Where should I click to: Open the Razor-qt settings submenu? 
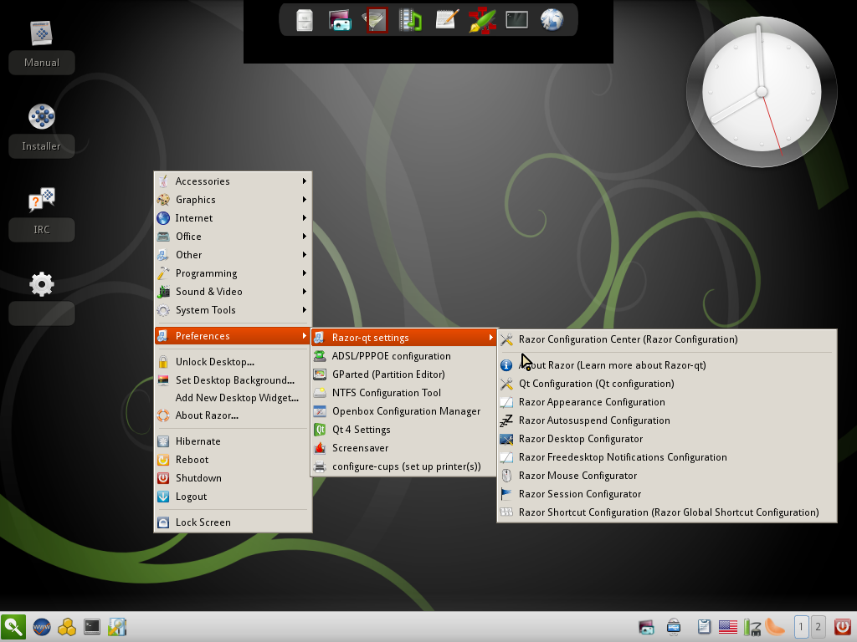pyautogui.click(x=404, y=338)
